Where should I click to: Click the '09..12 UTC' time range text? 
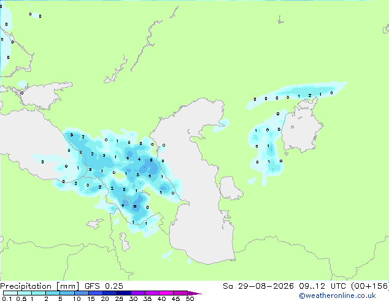pos(323,286)
